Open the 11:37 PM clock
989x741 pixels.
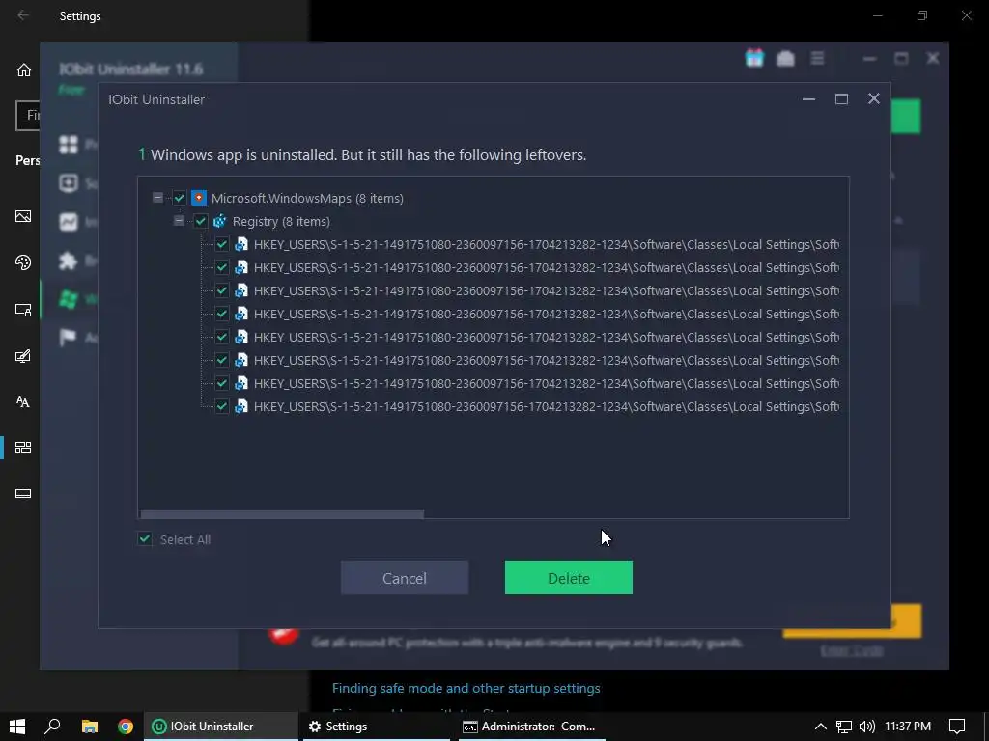coord(908,726)
